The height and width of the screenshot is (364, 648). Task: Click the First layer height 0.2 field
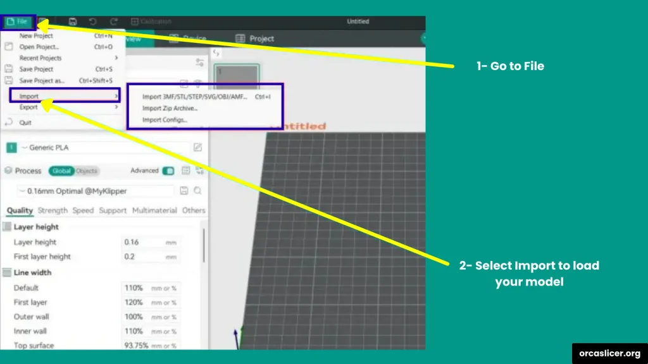(x=151, y=257)
